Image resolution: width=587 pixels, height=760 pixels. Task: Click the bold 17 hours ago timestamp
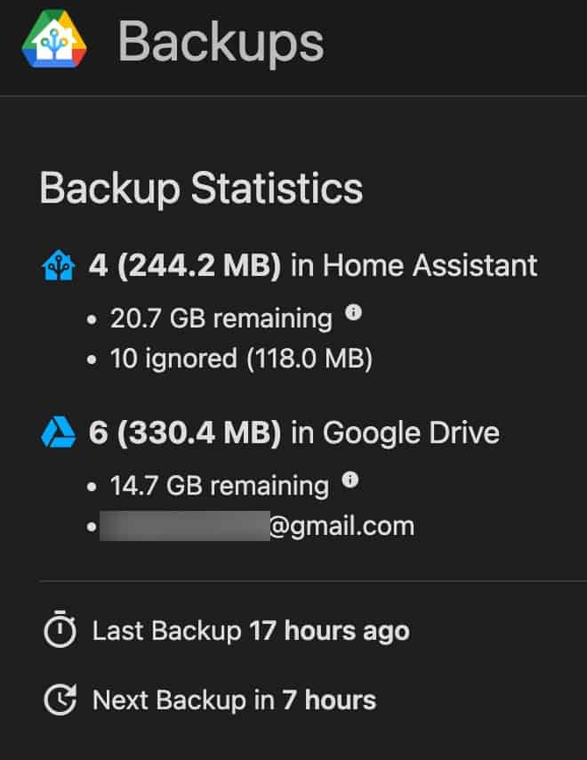click(x=329, y=631)
